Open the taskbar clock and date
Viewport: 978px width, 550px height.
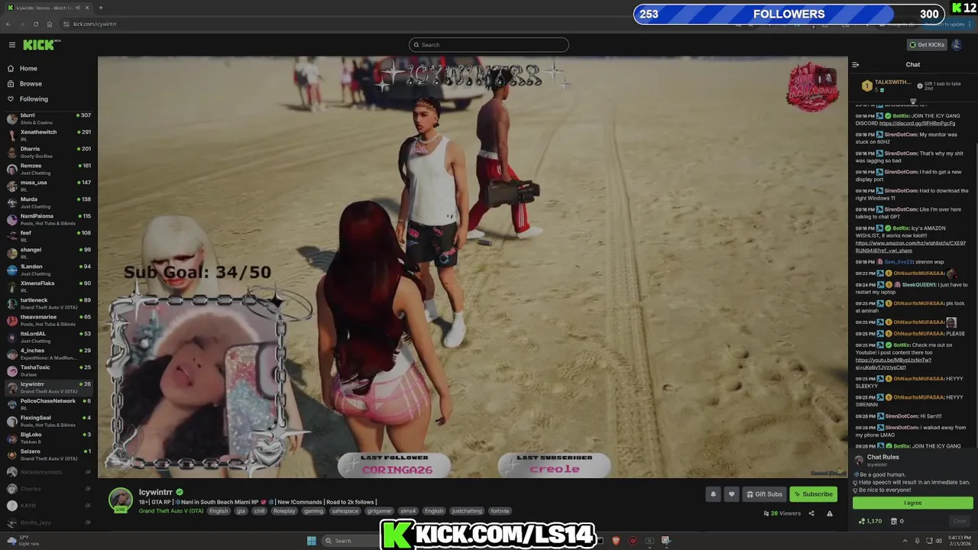tap(960, 541)
